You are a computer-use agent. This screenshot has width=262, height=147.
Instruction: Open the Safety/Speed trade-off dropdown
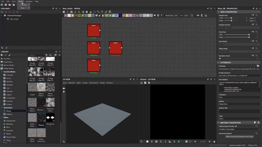[x=239, y=129]
